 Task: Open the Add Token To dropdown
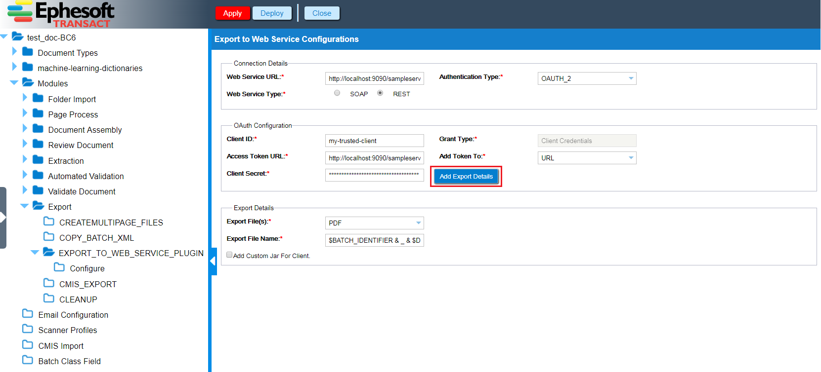click(x=631, y=158)
